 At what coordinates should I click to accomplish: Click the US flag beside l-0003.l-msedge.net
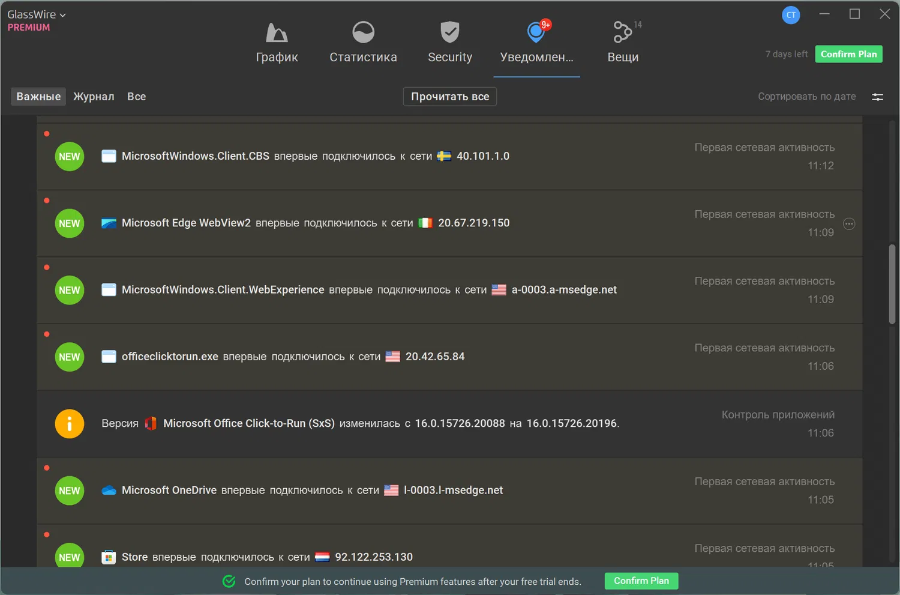coord(391,491)
